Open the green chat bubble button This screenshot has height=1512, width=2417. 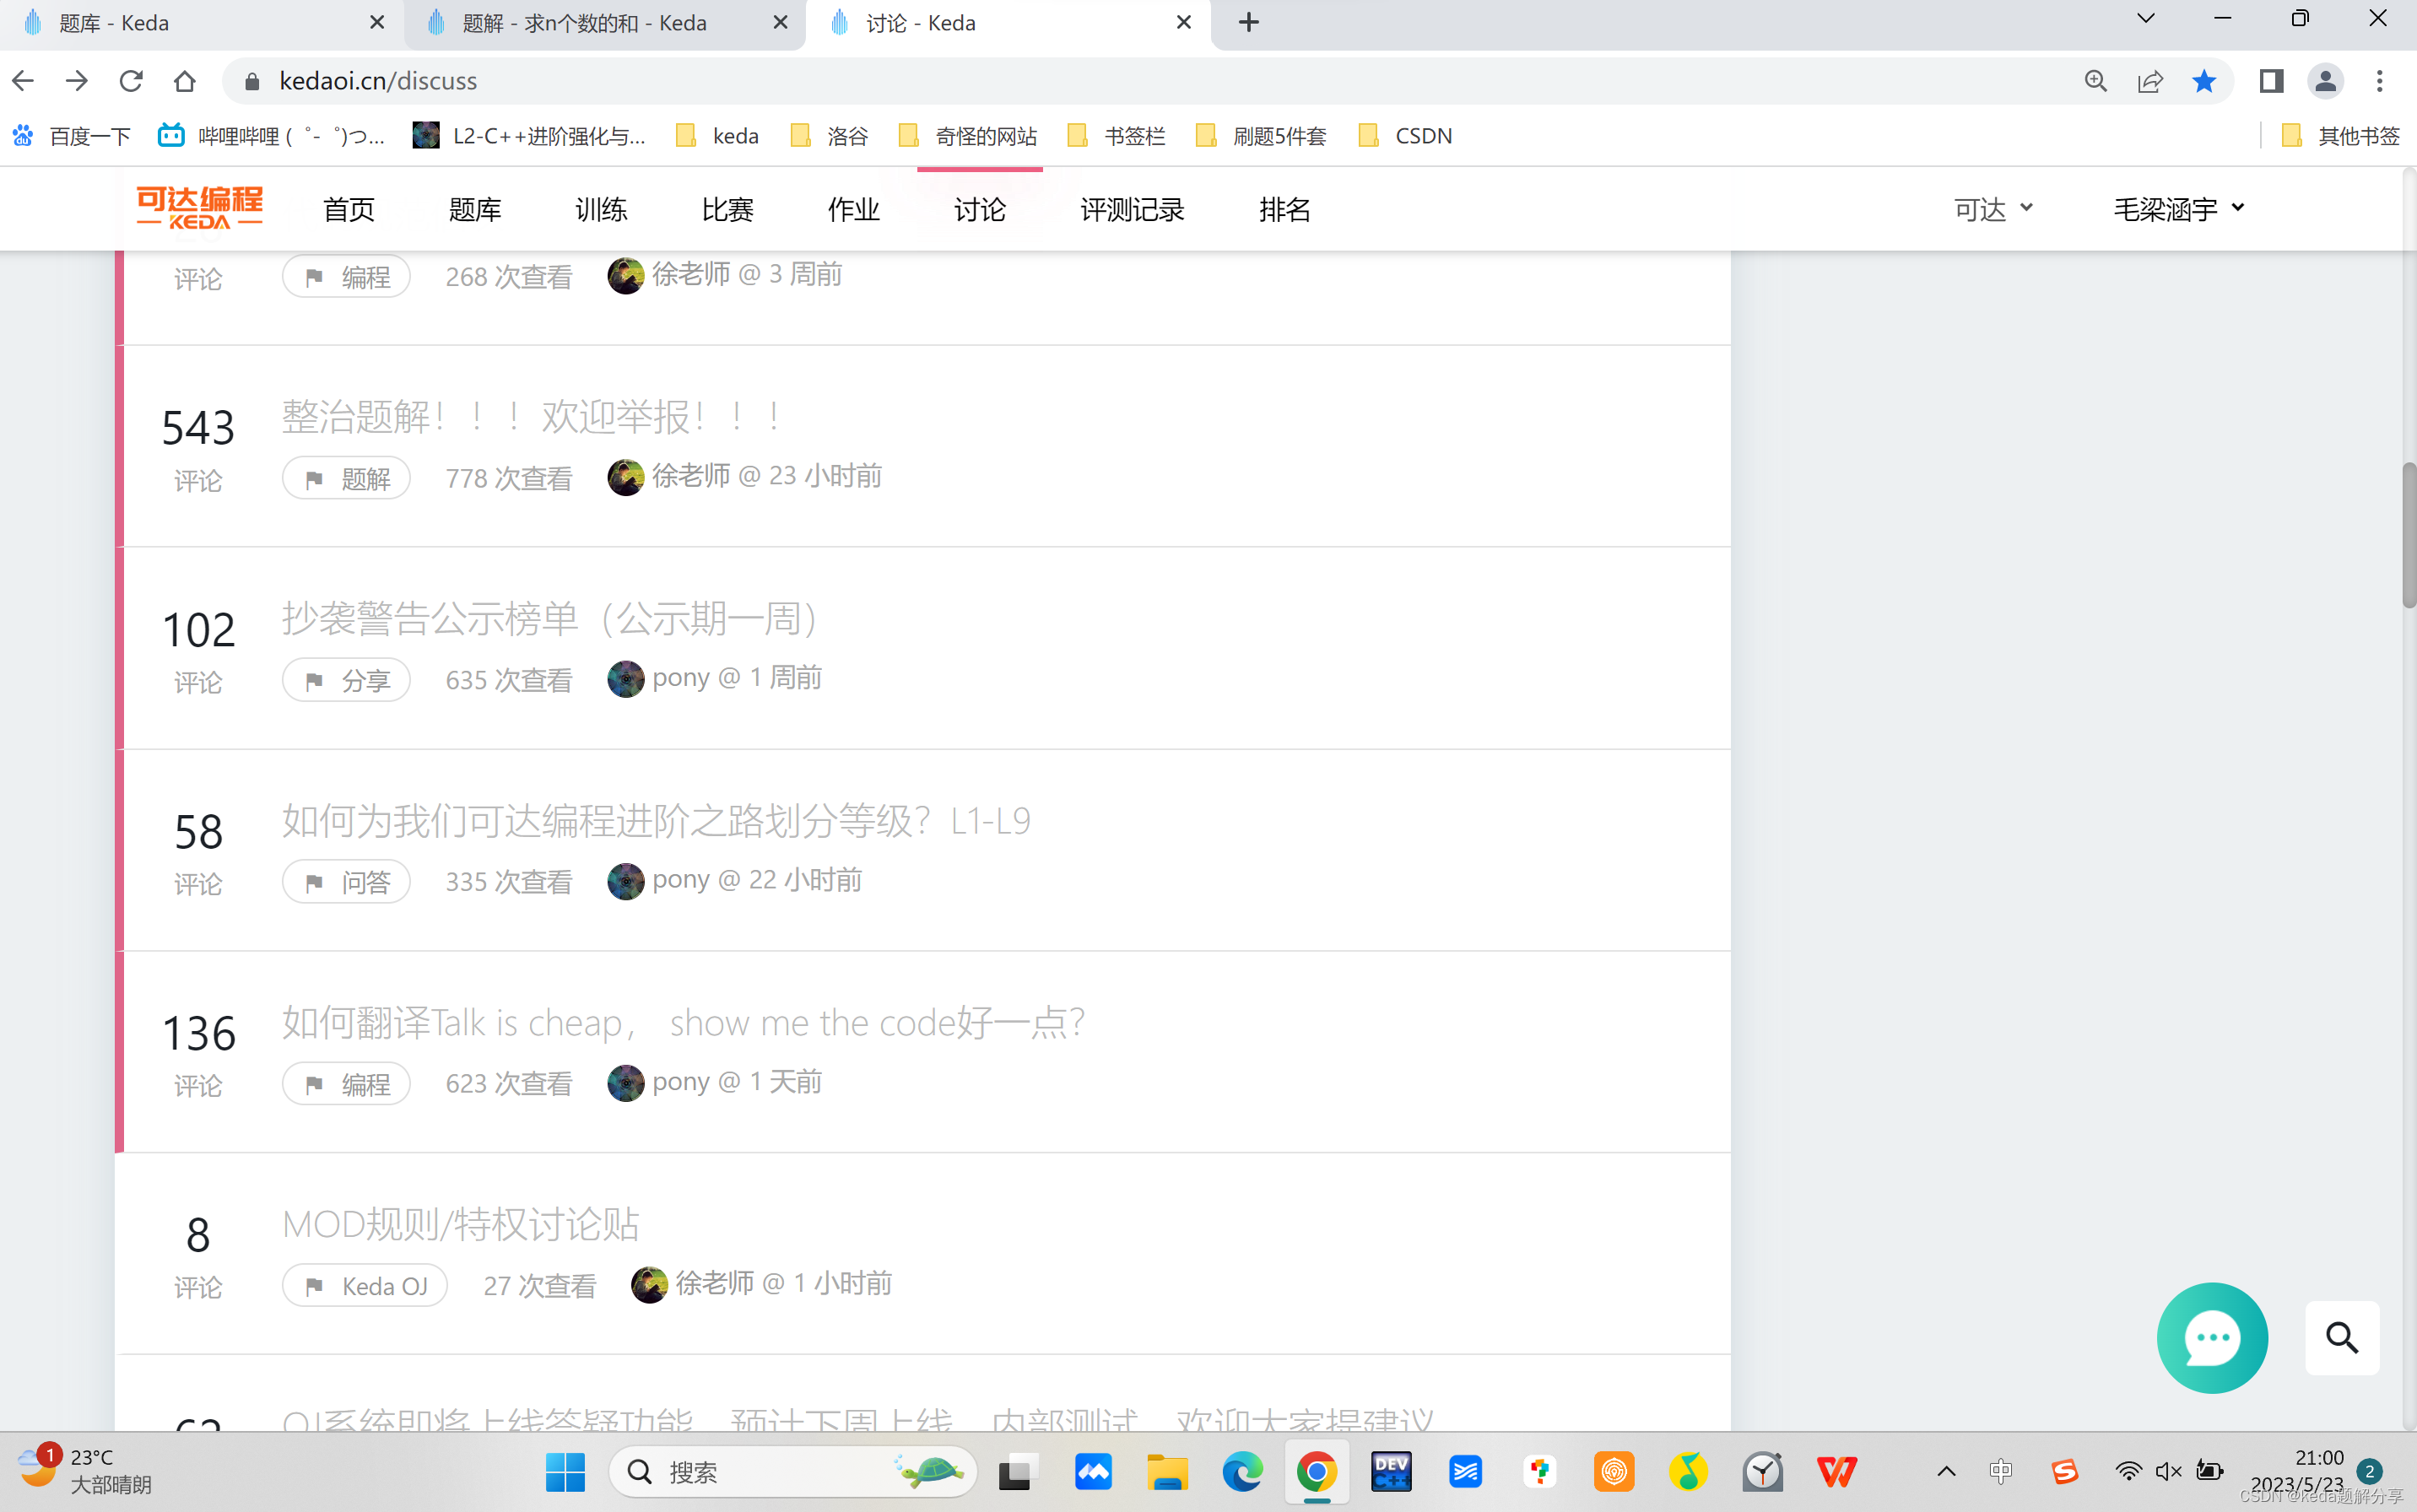pyautogui.click(x=2211, y=1337)
